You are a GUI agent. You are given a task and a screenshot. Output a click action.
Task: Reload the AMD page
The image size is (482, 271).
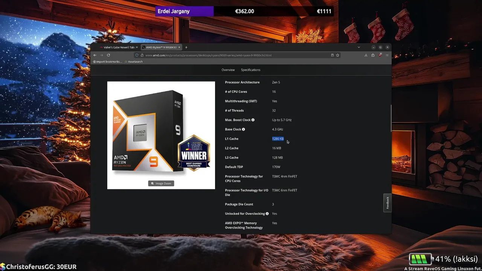coord(108,55)
